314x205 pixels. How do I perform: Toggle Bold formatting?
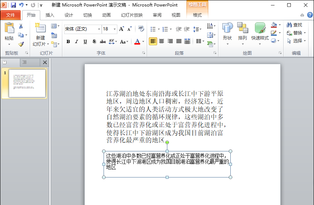point(68,41)
